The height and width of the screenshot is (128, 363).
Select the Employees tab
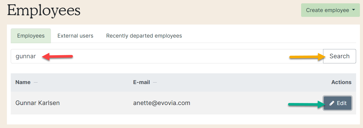[x=31, y=36]
